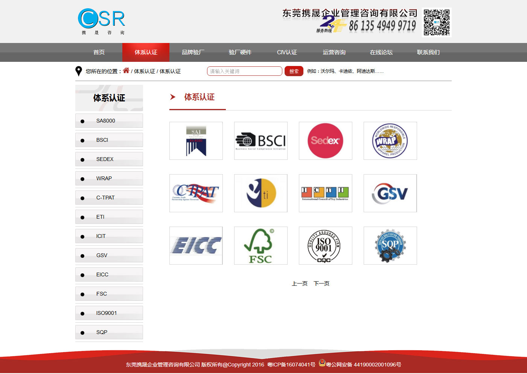Select the FSC tree logo
This screenshot has height=374, width=527.
point(260,245)
